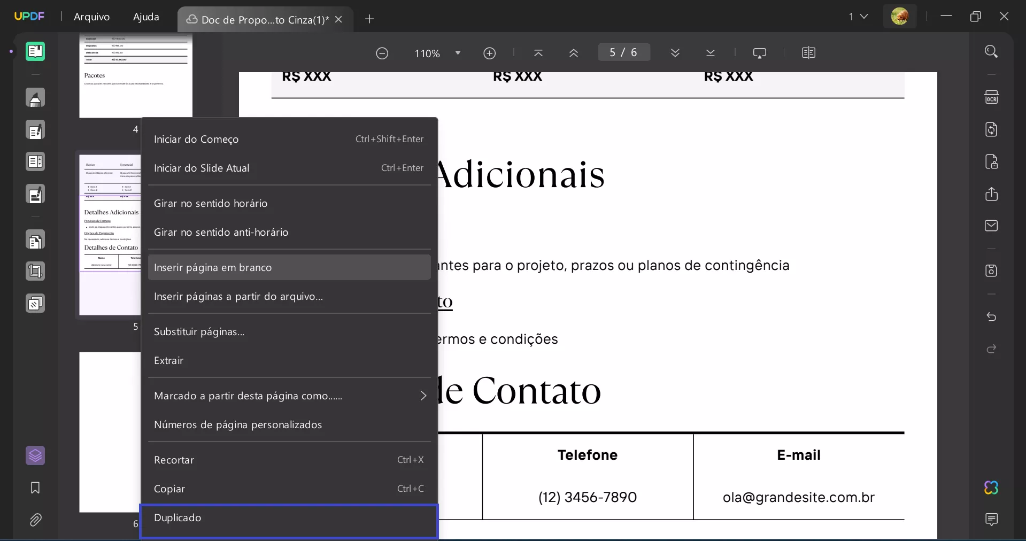Open the crop pages tool

[x=36, y=272]
